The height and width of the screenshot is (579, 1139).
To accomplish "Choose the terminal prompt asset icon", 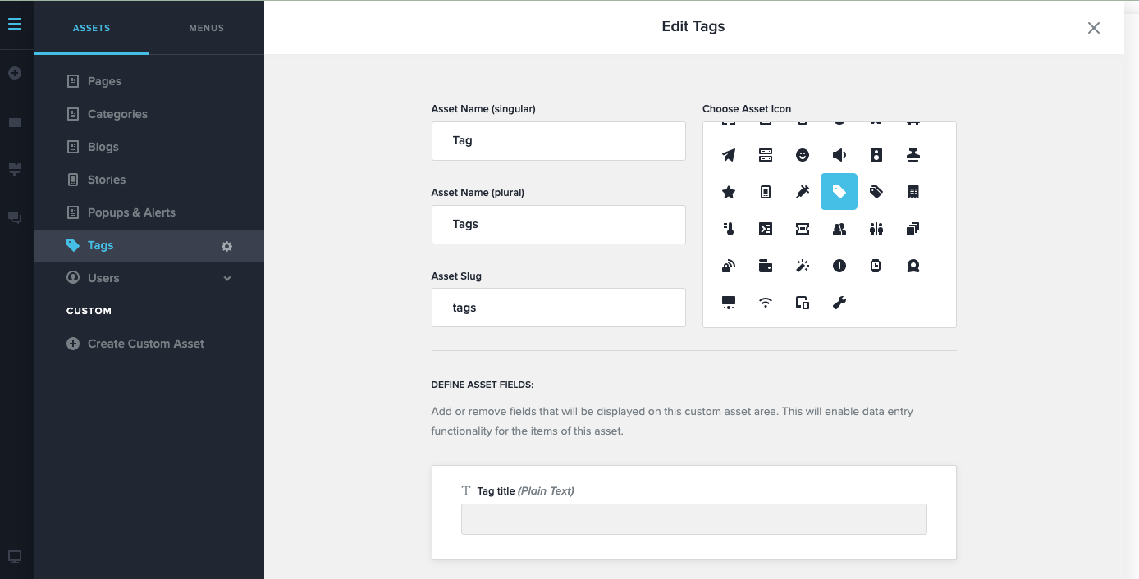I will (766, 229).
